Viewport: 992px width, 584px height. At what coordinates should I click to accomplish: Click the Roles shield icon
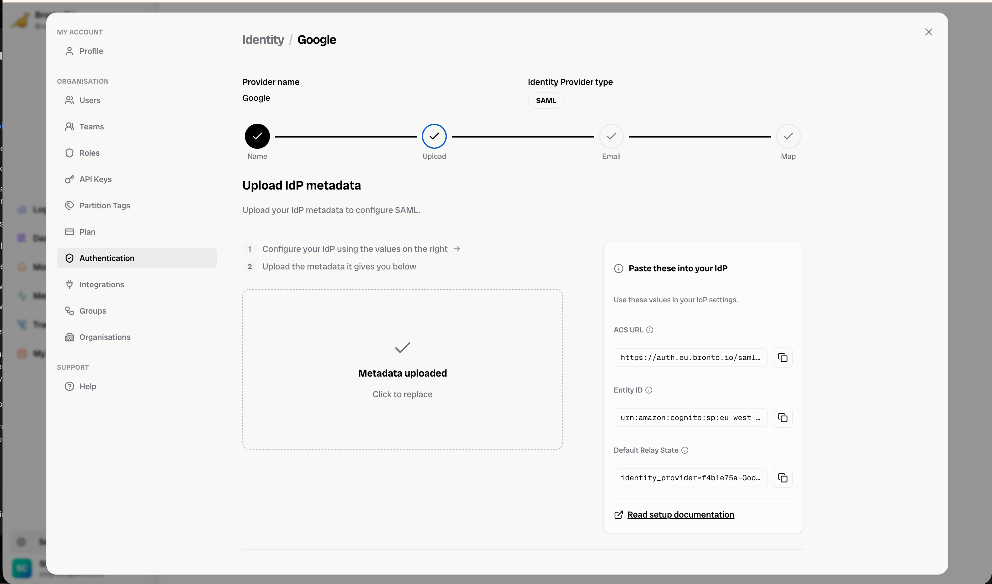(69, 153)
